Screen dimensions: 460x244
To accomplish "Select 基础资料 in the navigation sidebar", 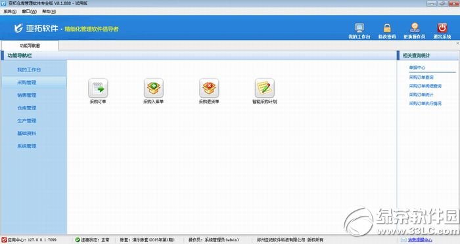I will point(27,134).
